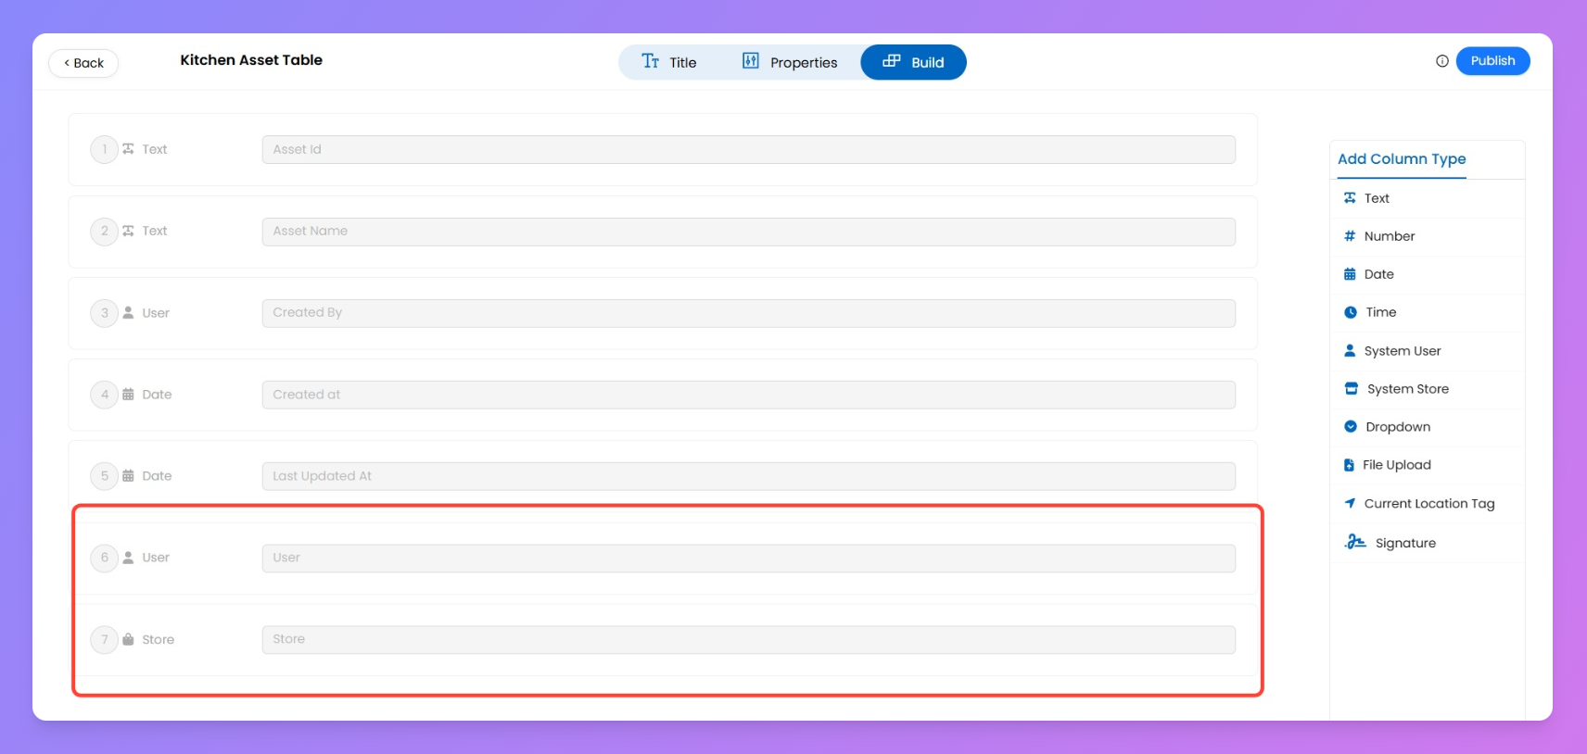1587x754 pixels.
Task: Click the Asset Name column name field
Action: point(748,232)
